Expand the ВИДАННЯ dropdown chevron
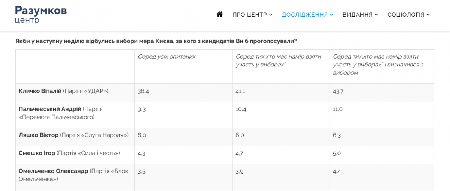 376,15
